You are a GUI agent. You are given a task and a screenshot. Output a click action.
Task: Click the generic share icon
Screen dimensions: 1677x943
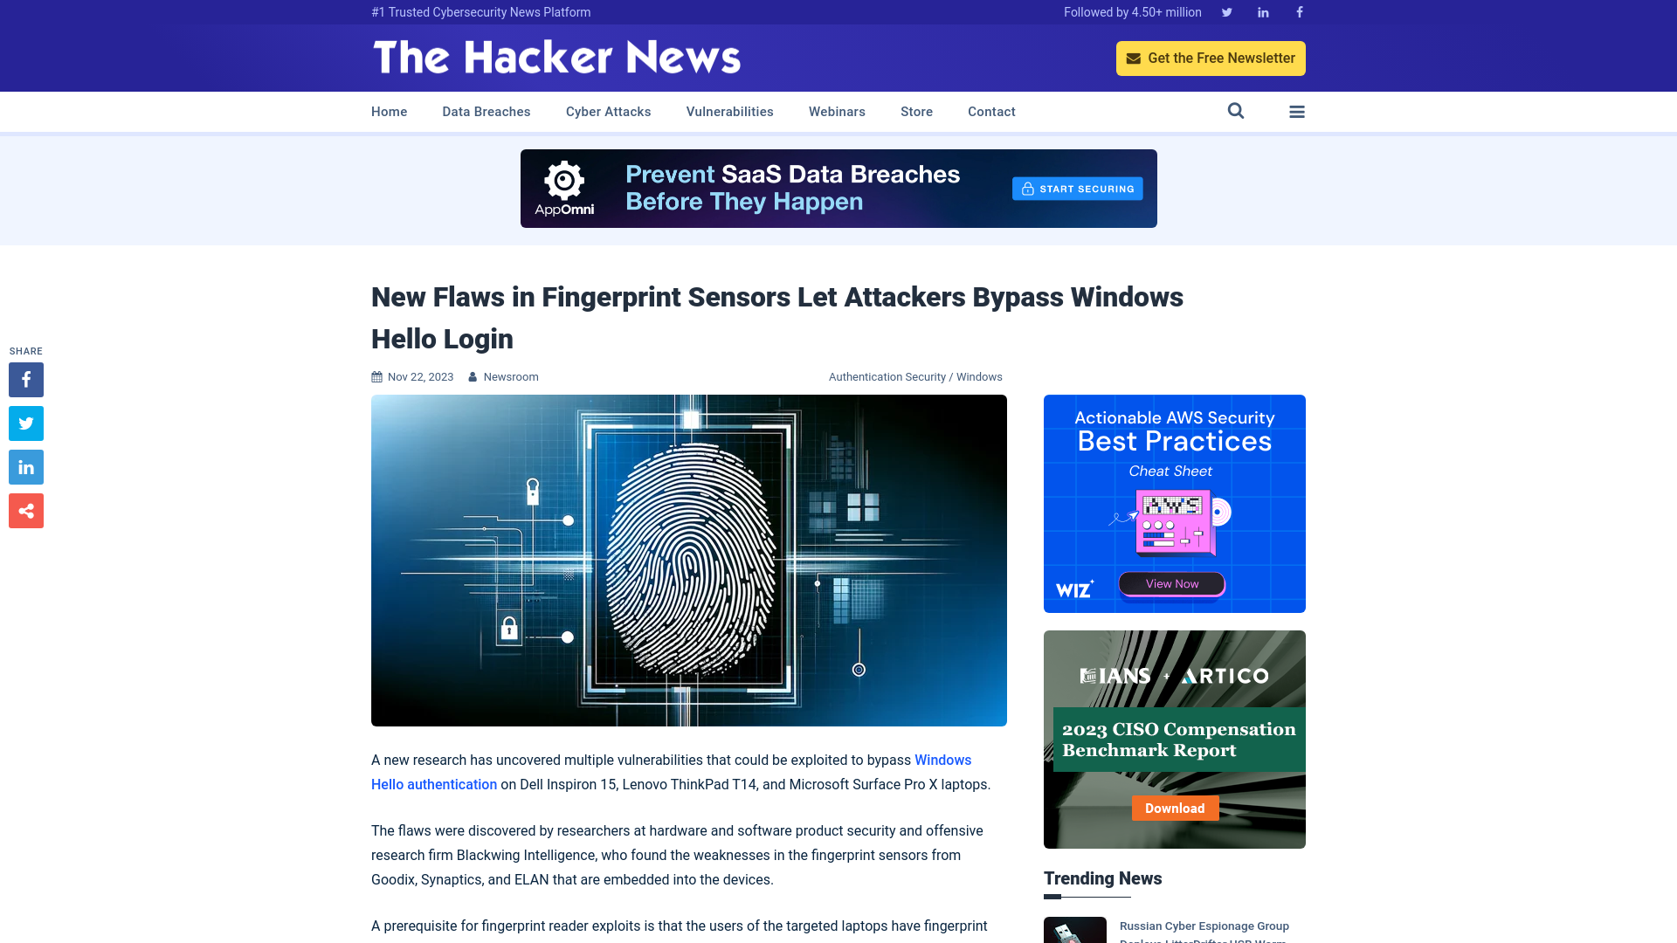(25, 510)
